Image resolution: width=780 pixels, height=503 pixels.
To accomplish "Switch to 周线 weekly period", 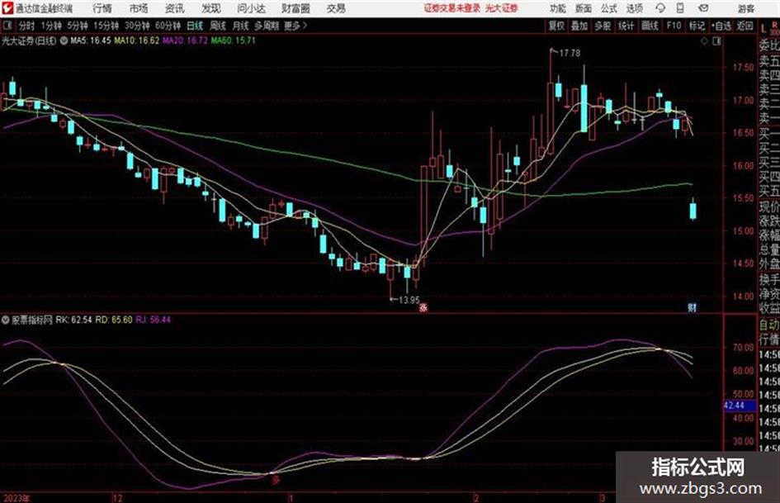I will (x=218, y=26).
